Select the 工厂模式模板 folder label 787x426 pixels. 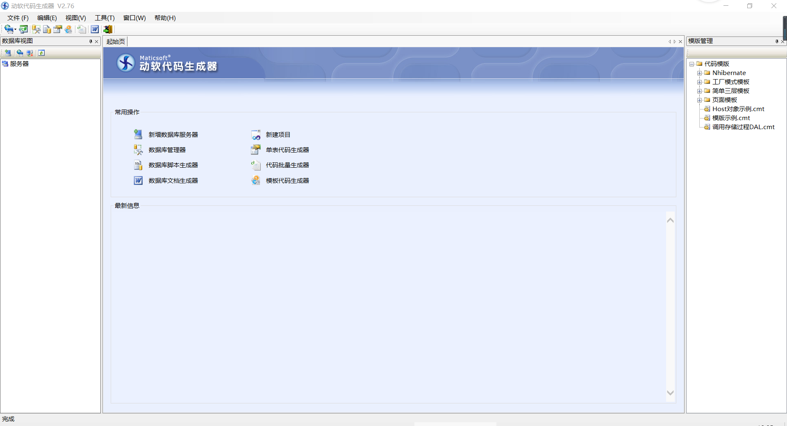click(730, 82)
